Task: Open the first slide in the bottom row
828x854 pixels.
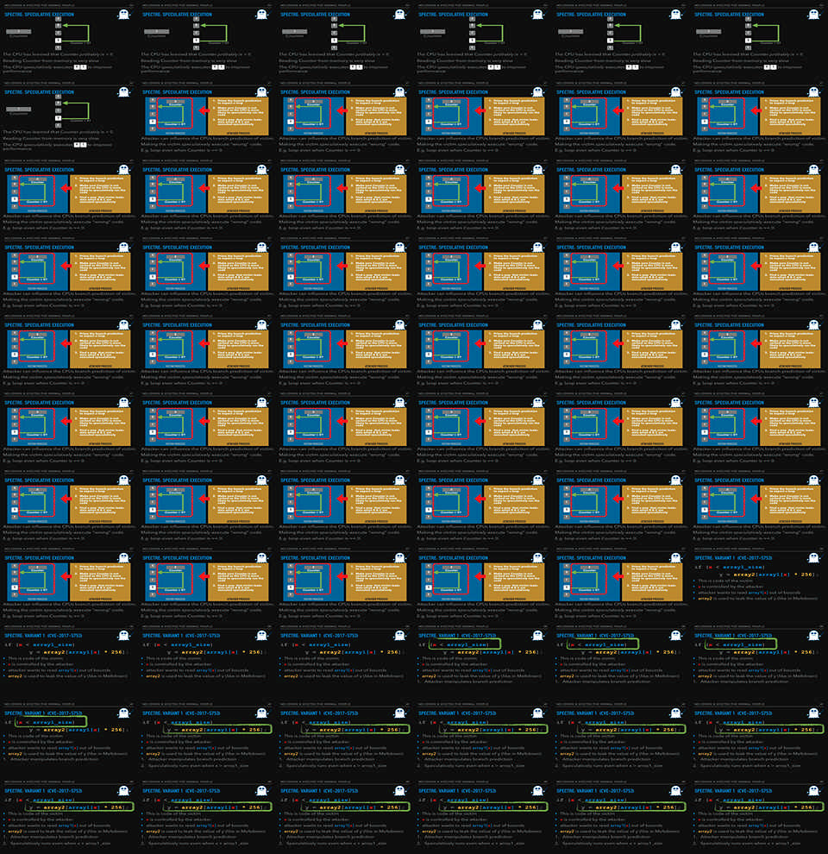Action: [69, 817]
